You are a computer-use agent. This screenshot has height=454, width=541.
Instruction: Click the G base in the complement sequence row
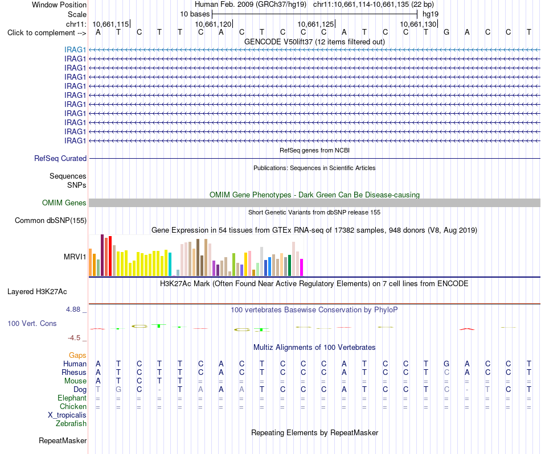tap(446, 32)
